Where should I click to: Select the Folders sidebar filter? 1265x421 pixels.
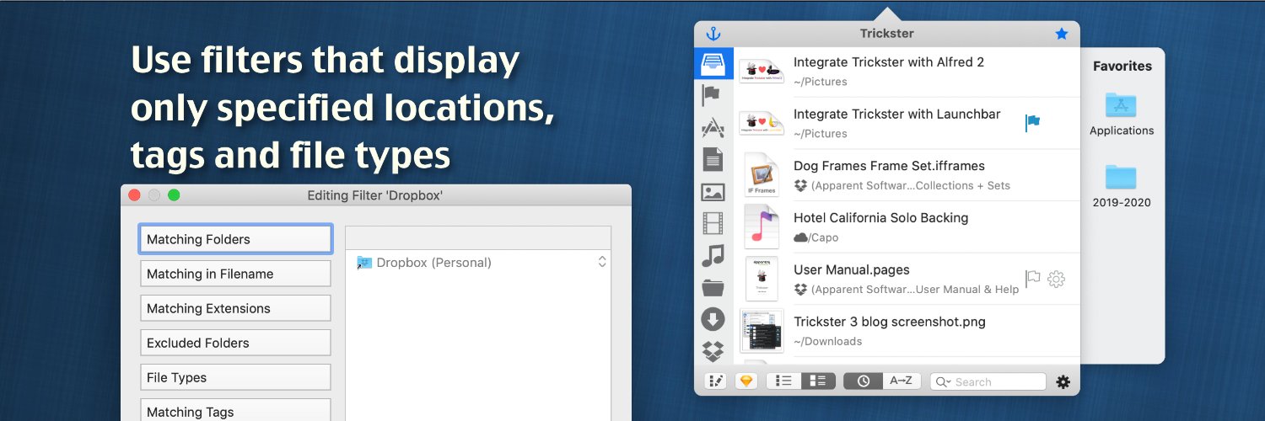(x=713, y=288)
